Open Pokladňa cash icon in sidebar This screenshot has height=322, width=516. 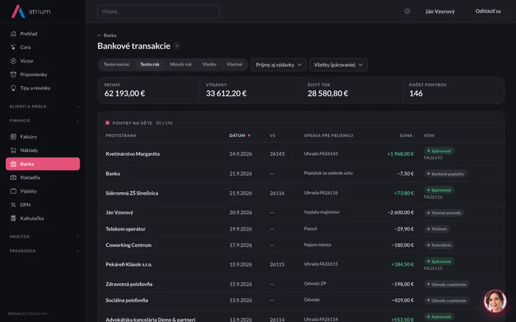coord(13,178)
